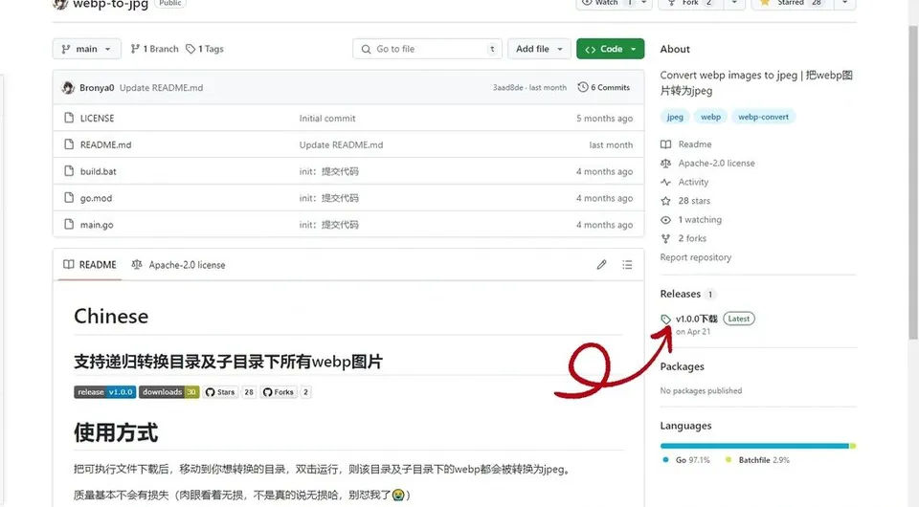Viewport: 919px width, 507px height.
Task: Open the 3aad8de commit hash
Action: (x=507, y=88)
